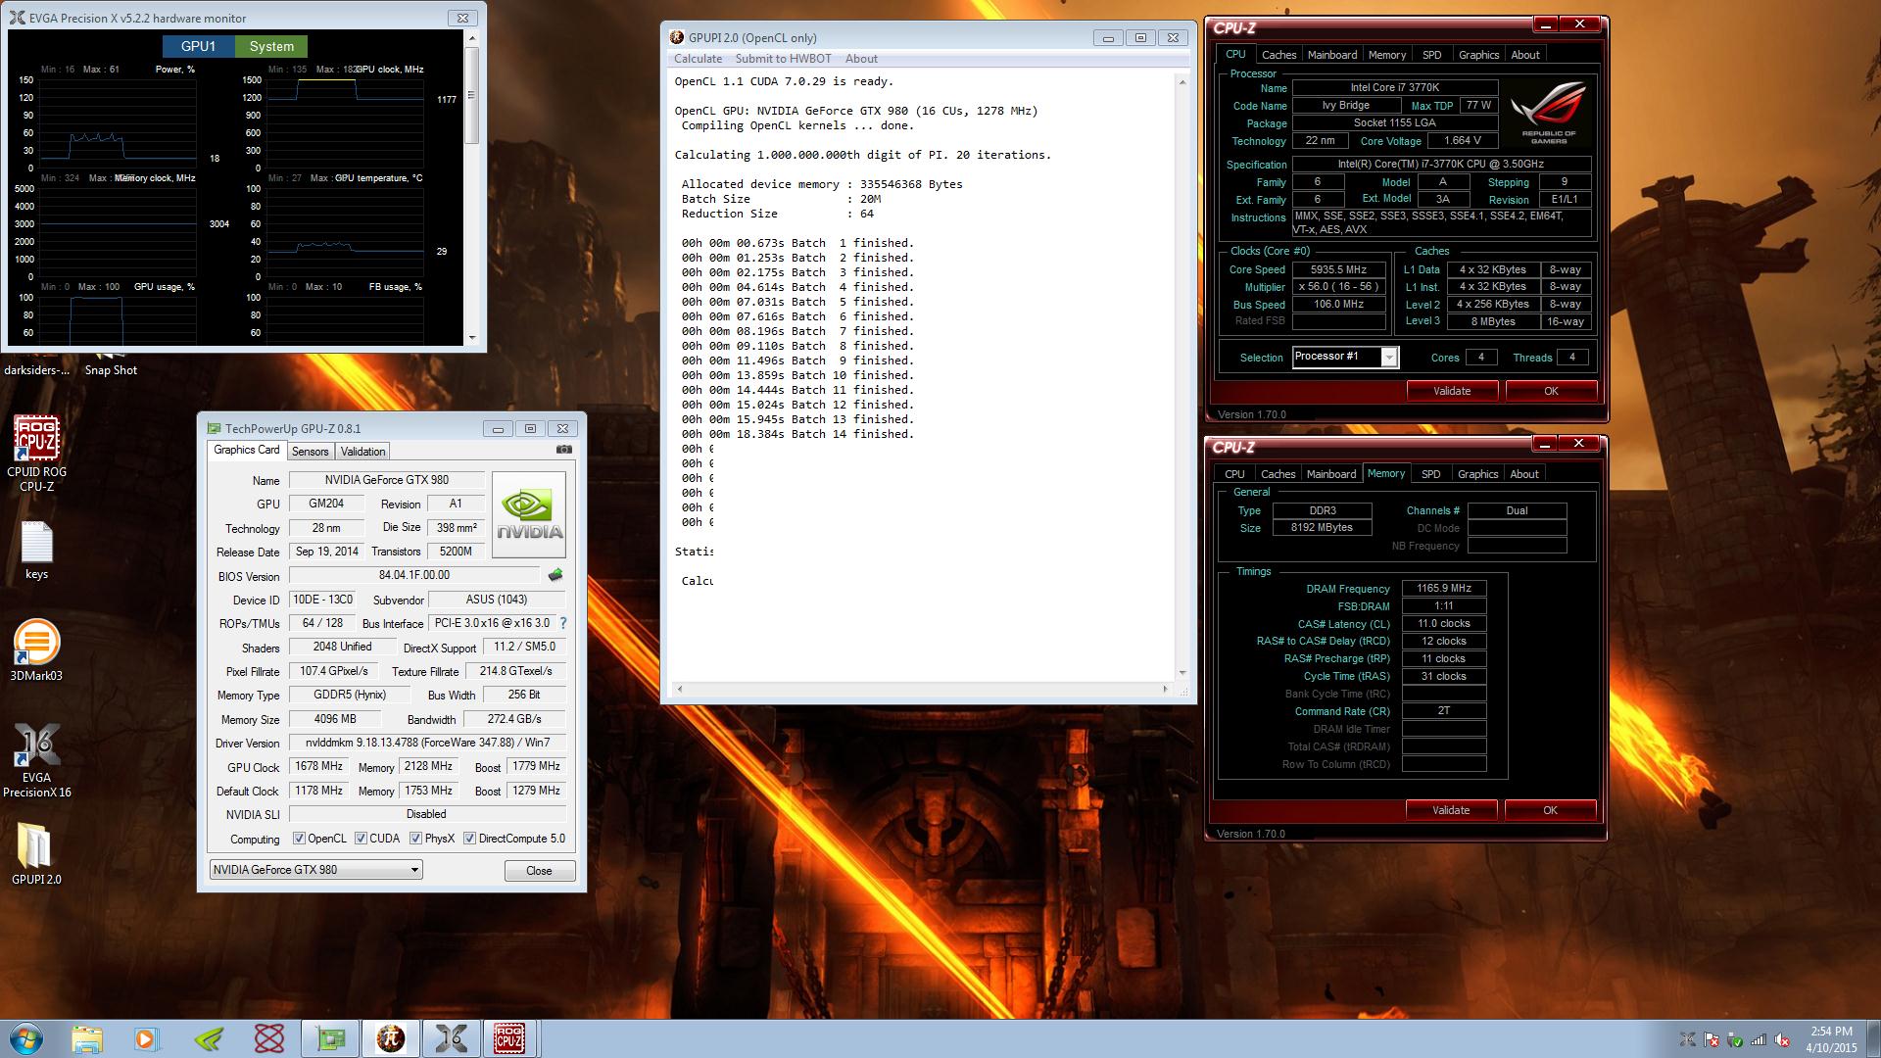
Task: Open the EVGA PrecisionX 16 desktop shortcut
Action: pyautogui.click(x=36, y=761)
